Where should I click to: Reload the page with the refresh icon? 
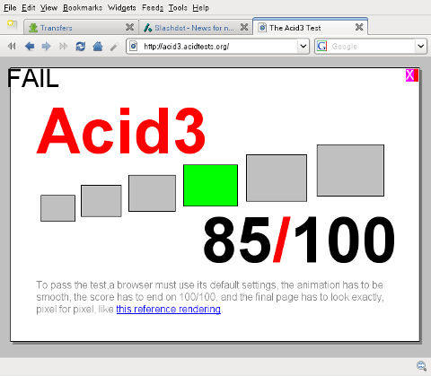pos(81,47)
